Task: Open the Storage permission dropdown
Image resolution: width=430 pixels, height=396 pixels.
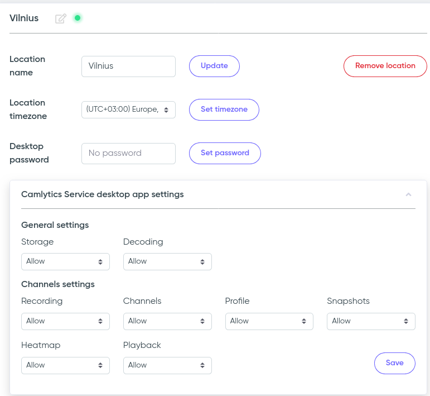Action: point(65,261)
